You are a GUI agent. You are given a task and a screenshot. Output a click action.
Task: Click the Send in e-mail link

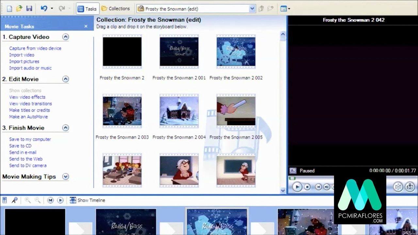pyautogui.click(x=23, y=152)
